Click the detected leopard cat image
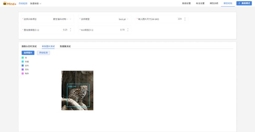The height and width of the screenshot is (132, 255). click(x=77, y=90)
